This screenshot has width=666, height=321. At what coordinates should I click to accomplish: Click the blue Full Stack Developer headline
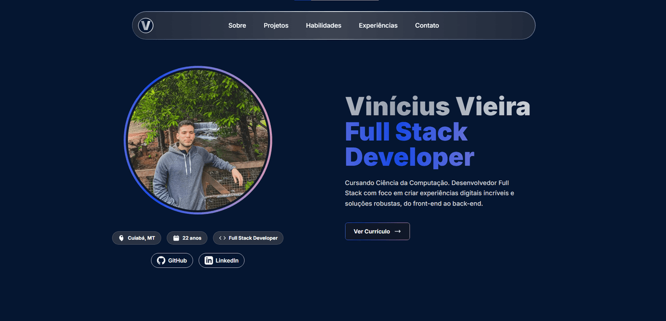(x=409, y=144)
